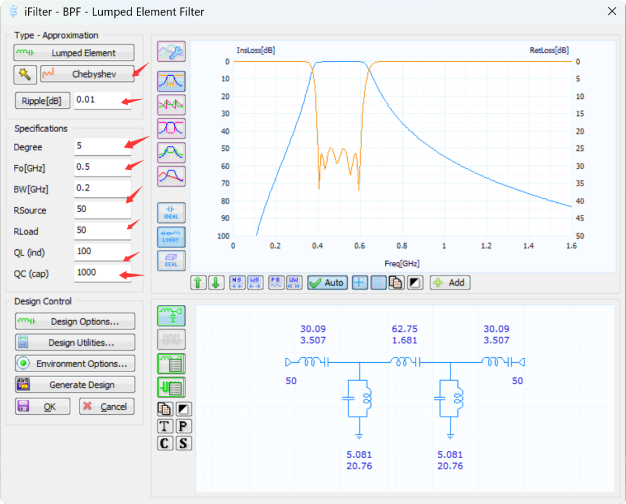The width and height of the screenshot is (626, 504).
Task: Click the middle series 62.75 / 1.681 values
Action: (x=405, y=334)
